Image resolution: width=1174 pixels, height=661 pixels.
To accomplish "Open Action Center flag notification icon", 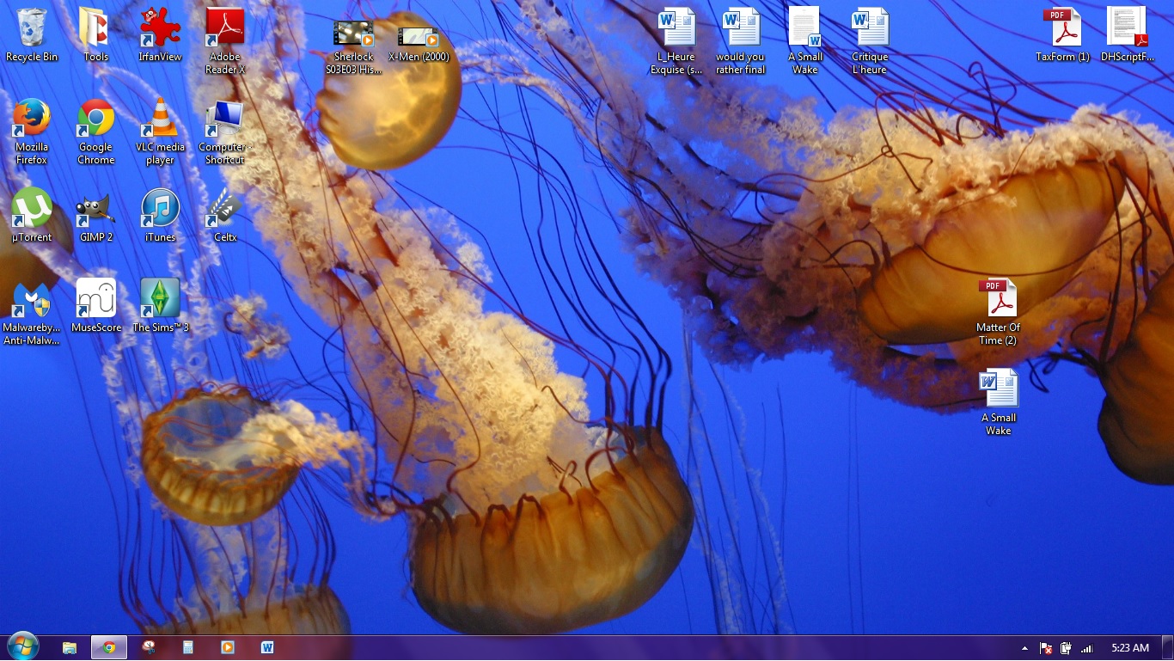I will click(x=1046, y=648).
